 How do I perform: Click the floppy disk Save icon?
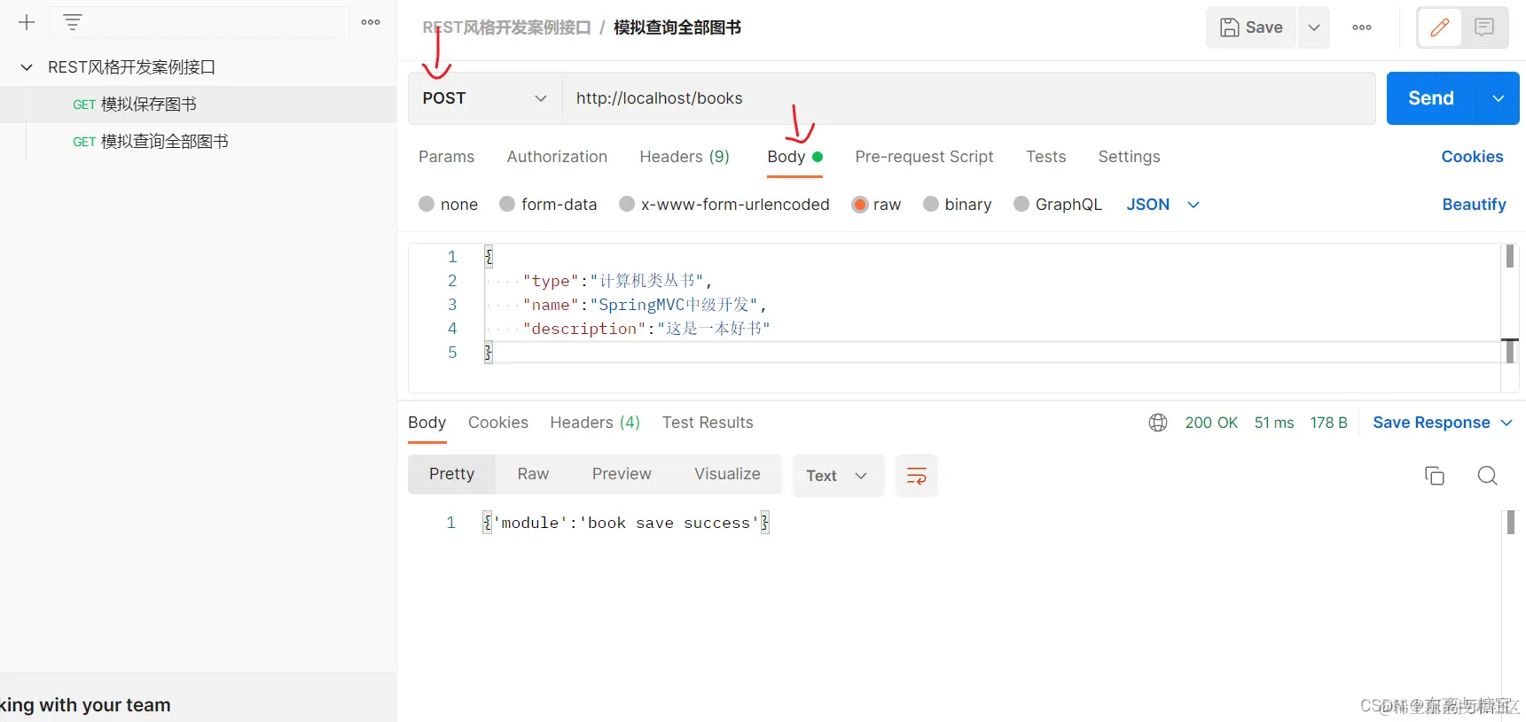tap(1229, 27)
